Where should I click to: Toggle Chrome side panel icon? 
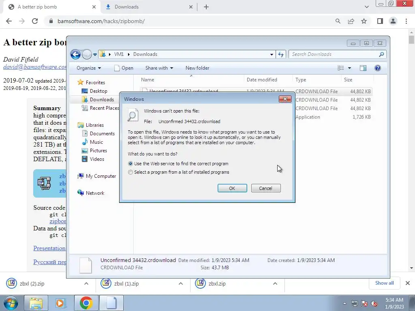(x=380, y=21)
